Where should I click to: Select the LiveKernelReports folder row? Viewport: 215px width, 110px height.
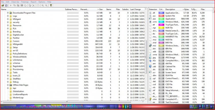(x=73, y=94)
